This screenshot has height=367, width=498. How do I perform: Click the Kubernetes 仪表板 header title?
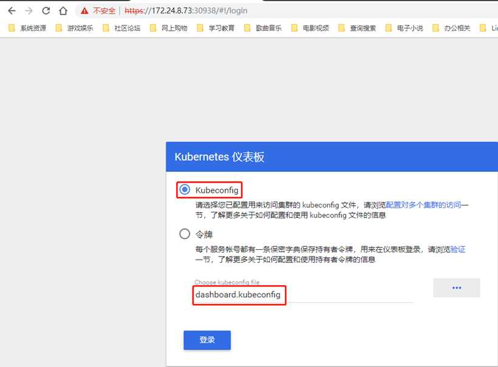click(x=219, y=157)
